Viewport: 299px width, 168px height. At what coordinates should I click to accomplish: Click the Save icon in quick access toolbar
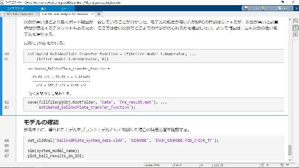(x=246, y=8)
